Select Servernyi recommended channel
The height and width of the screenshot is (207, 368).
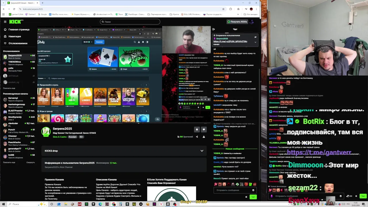(19, 99)
